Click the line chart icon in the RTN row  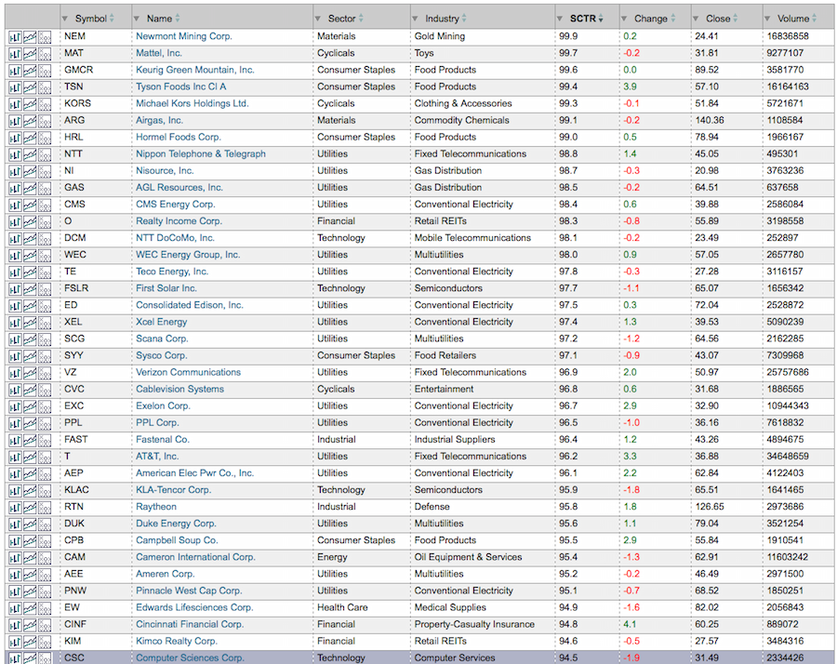pos(30,508)
